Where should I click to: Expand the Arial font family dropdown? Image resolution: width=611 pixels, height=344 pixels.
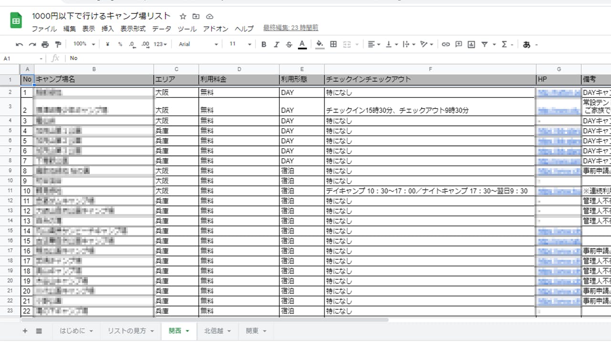(198, 44)
